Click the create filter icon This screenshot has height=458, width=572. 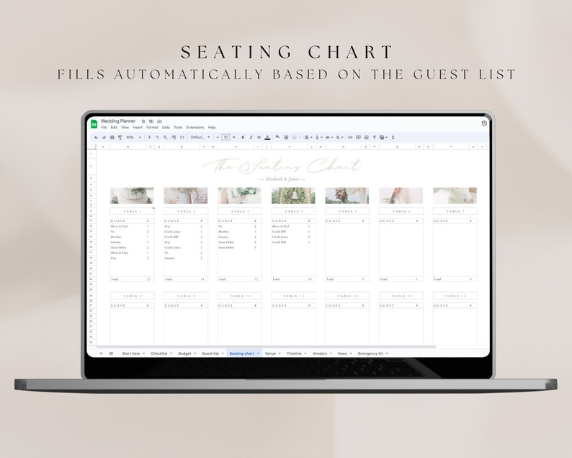[x=375, y=138]
